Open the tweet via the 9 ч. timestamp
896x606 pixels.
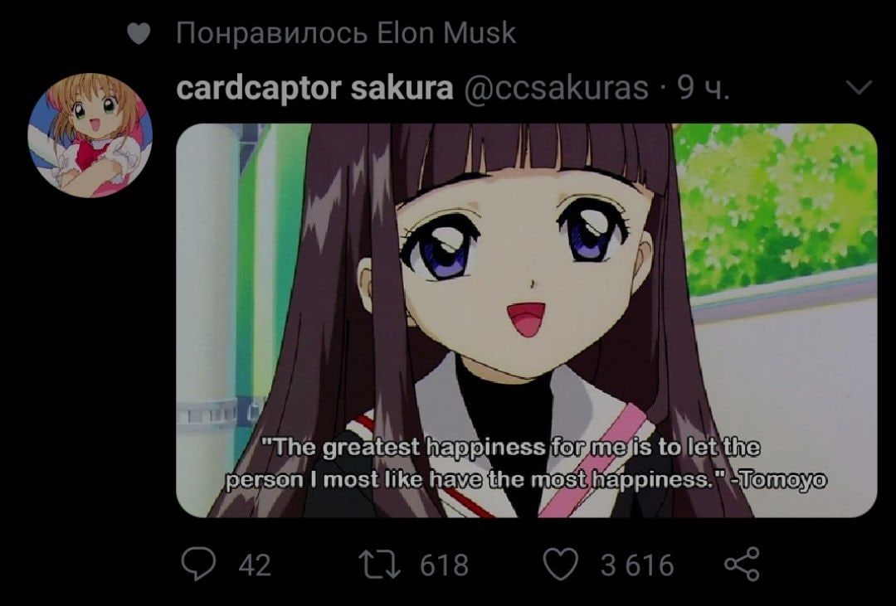pos(703,88)
